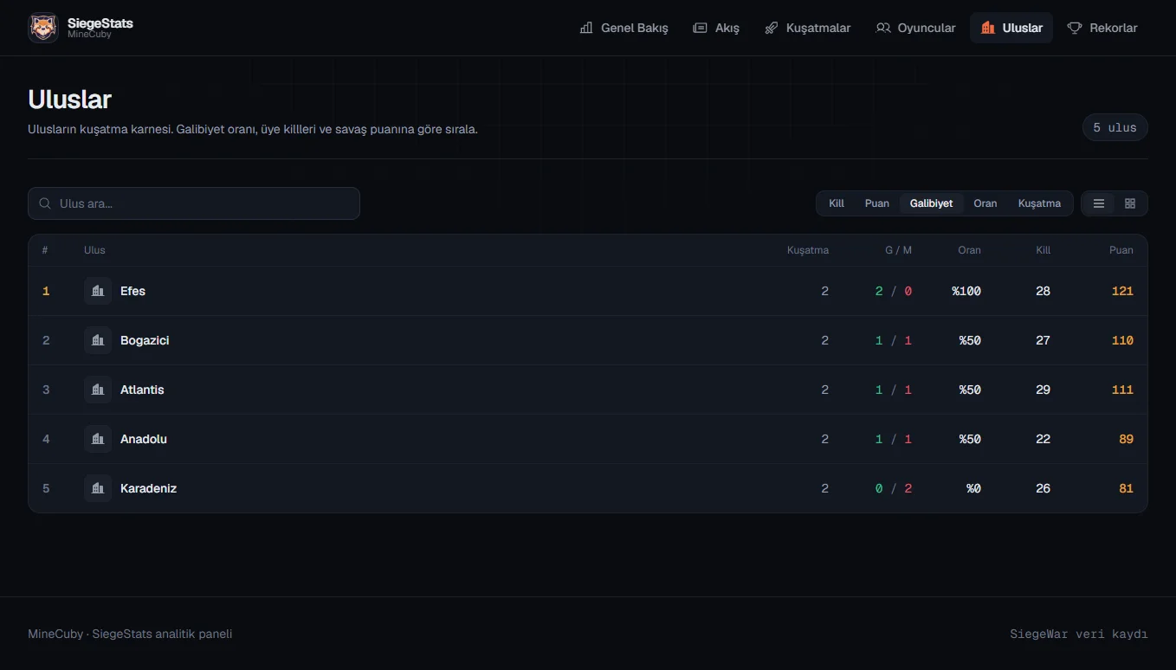Select the Uluslar navigation tab
Viewport: 1176px width, 670px height.
click(1011, 28)
